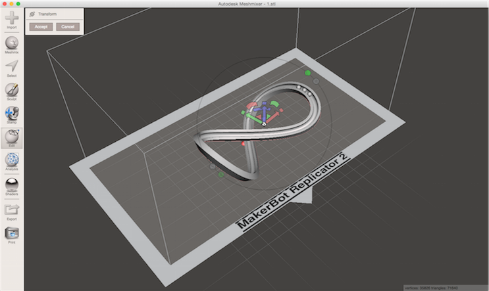
Task: Click the green rotation arc handle
Action: click(x=275, y=104)
